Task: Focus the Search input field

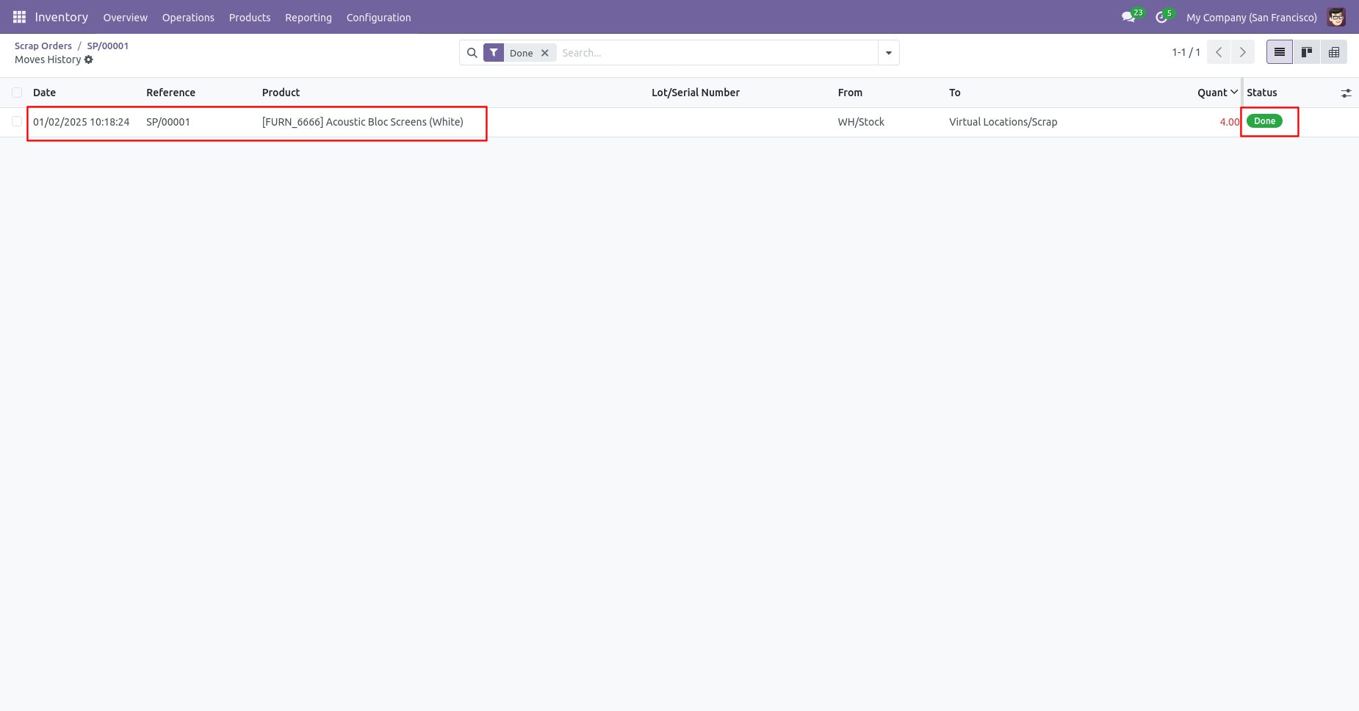Action: pos(716,53)
